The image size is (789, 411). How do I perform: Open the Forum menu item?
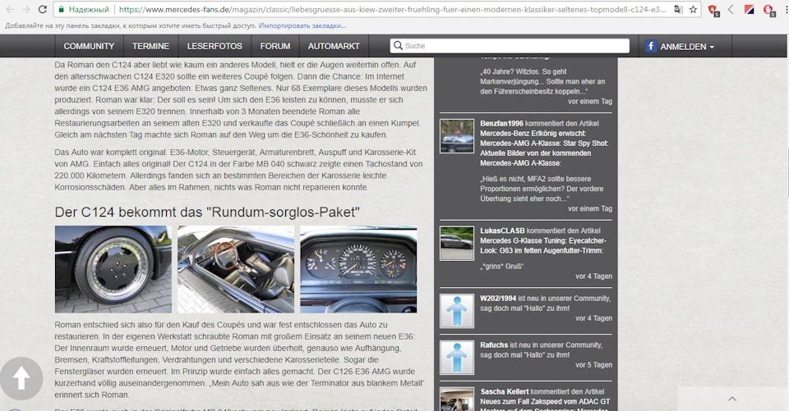[275, 46]
